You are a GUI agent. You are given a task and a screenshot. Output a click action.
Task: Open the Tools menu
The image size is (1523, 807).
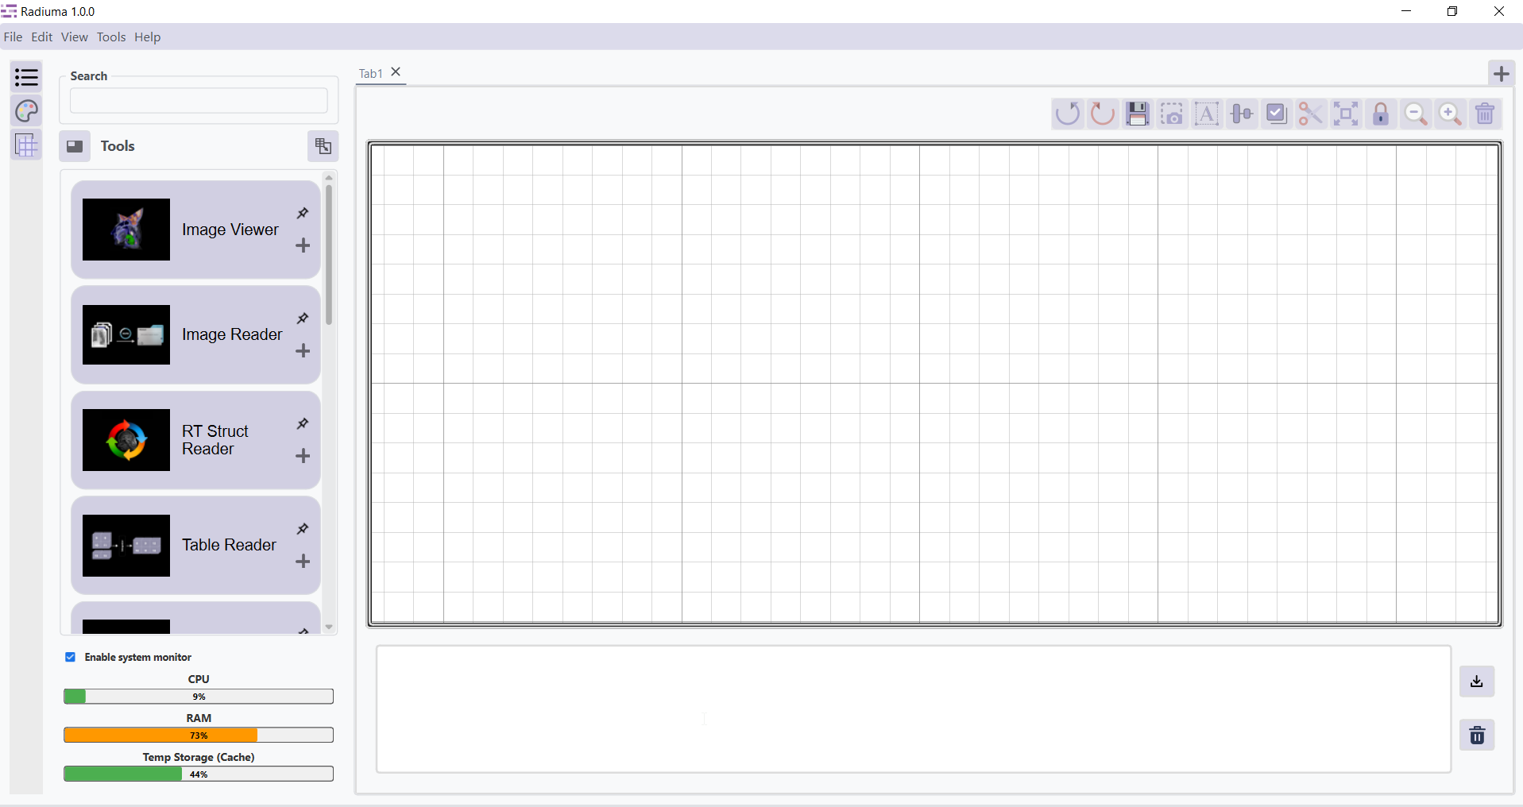pyautogui.click(x=111, y=37)
